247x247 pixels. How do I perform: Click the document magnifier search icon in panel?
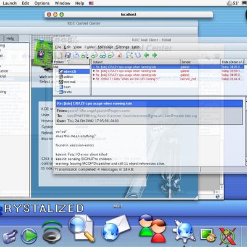point(82,228)
